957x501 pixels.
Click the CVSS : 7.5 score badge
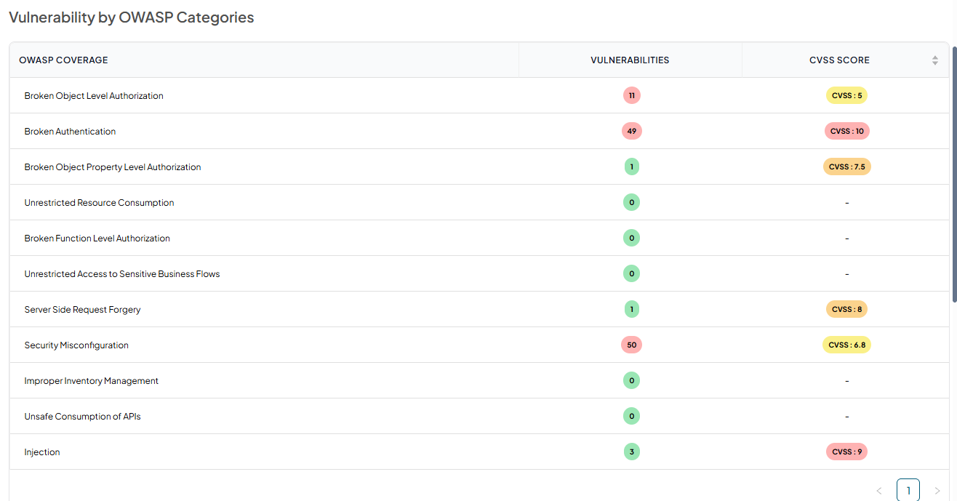[x=846, y=167]
